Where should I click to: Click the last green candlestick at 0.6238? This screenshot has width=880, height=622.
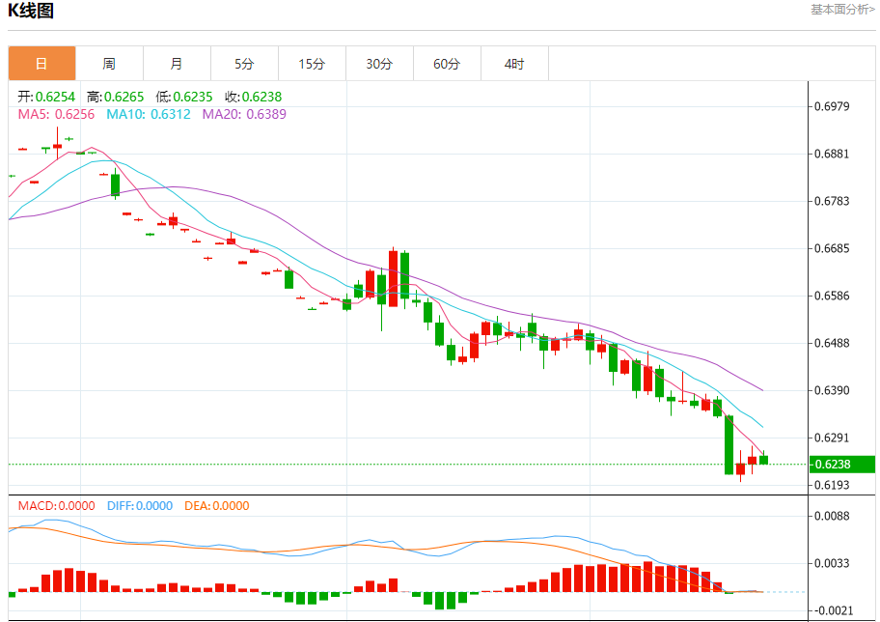pos(764,460)
